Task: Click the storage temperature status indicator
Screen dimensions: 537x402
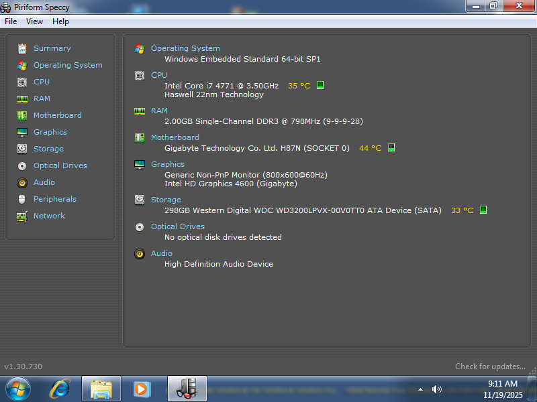Action: (x=483, y=210)
